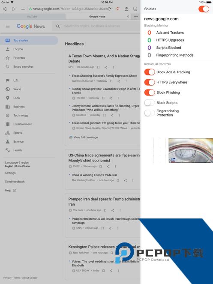Open headline A Texas Town Mourns
213x284 pixels.
(104, 59)
